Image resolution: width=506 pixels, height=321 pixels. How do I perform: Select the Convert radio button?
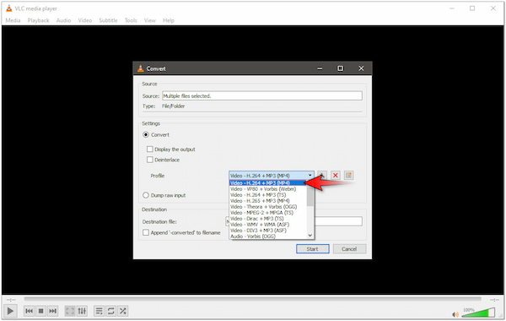pos(146,135)
